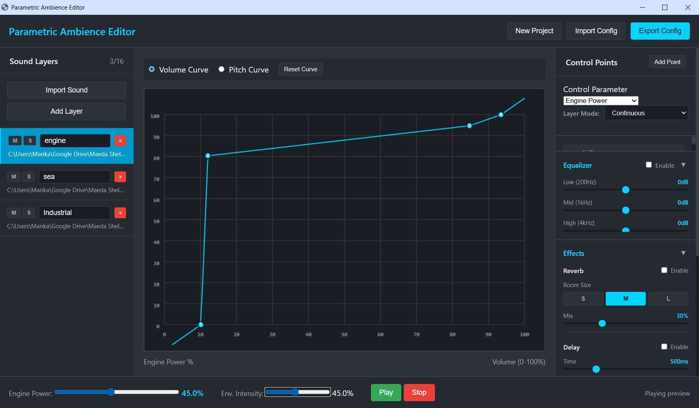Click the sea layer name field

pos(74,177)
